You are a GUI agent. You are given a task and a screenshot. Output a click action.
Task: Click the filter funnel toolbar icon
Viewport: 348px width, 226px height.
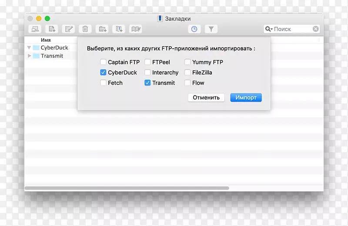coord(211,29)
